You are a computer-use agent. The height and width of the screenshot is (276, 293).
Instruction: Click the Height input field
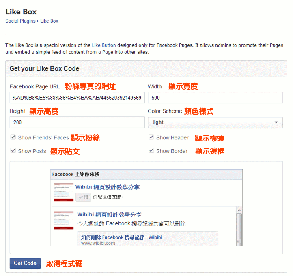click(x=77, y=122)
